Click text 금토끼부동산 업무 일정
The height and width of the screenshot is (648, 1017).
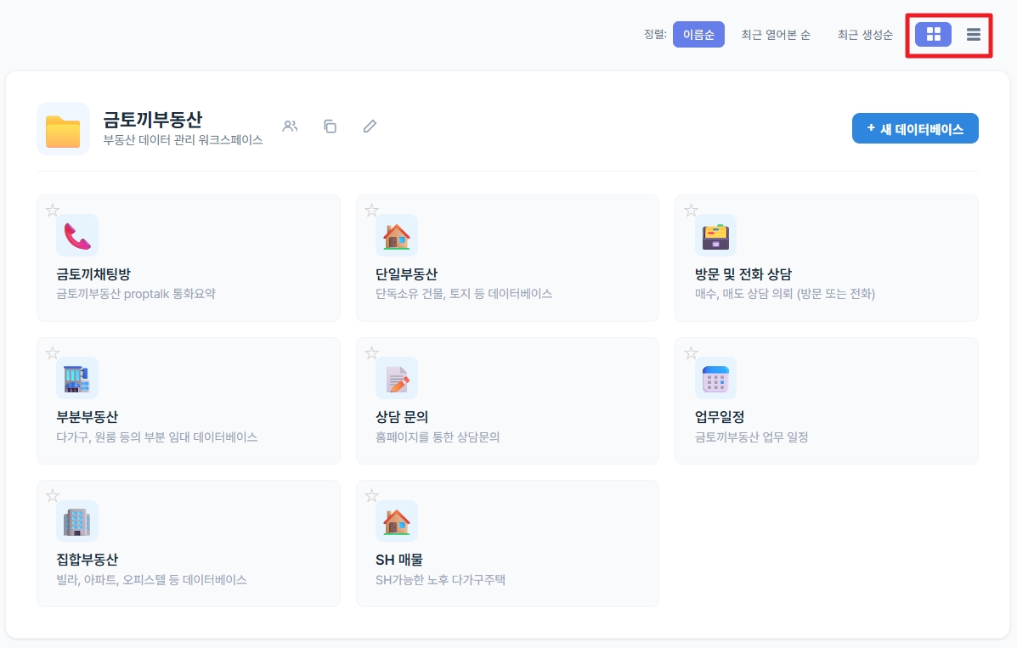click(751, 437)
